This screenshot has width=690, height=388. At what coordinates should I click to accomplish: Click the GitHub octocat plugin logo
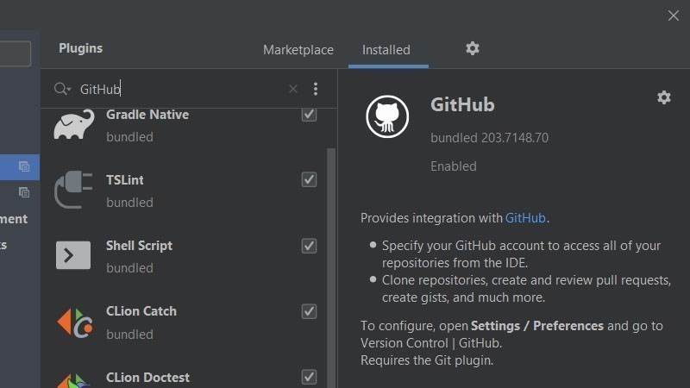point(387,116)
